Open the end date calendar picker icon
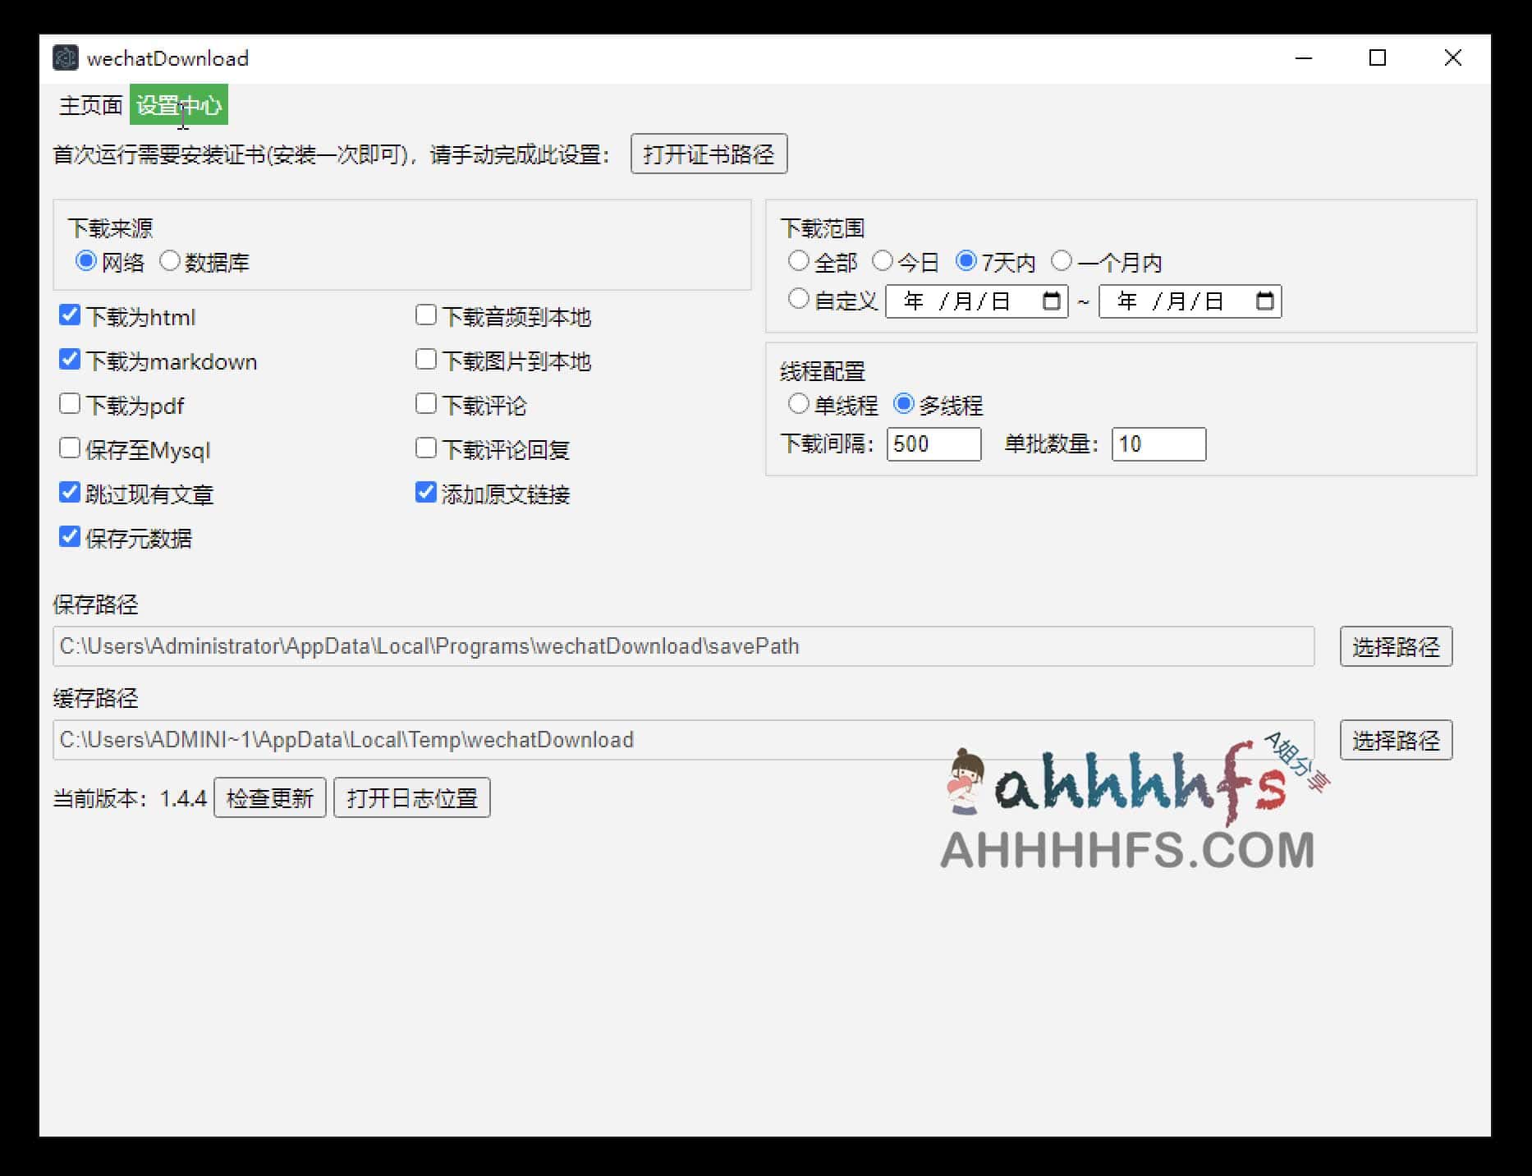The height and width of the screenshot is (1176, 1532). 1265,301
